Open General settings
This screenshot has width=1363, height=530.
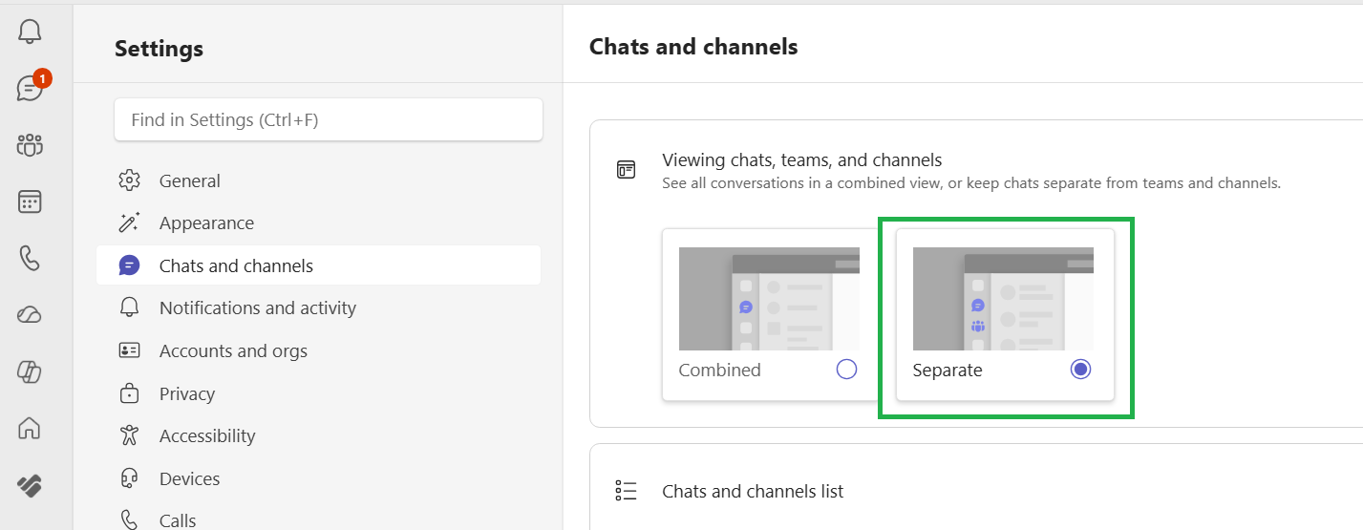click(318, 180)
